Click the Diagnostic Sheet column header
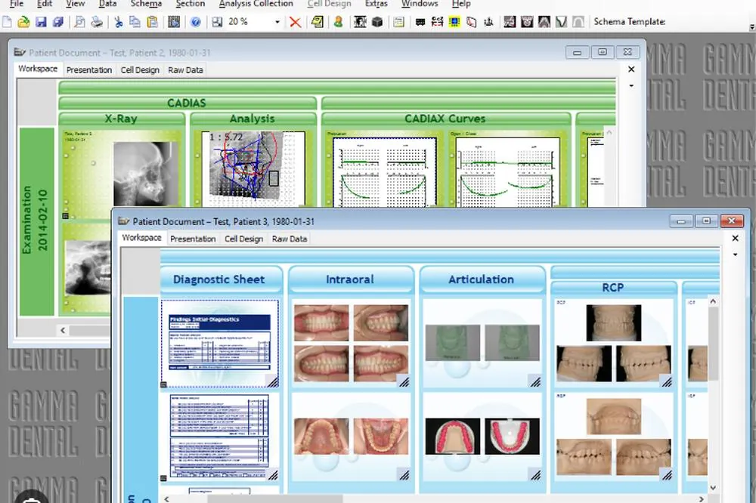756x503 pixels. coord(219,279)
